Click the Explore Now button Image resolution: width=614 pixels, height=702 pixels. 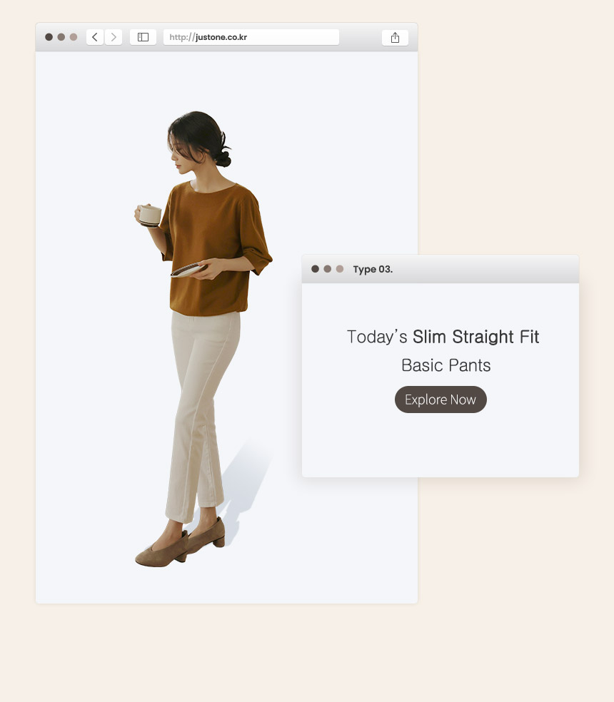441,400
